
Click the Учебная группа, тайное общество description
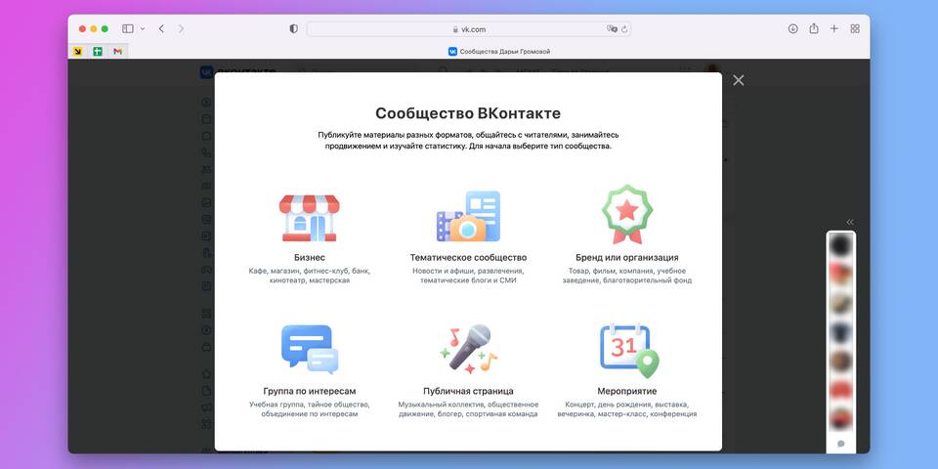click(310, 409)
